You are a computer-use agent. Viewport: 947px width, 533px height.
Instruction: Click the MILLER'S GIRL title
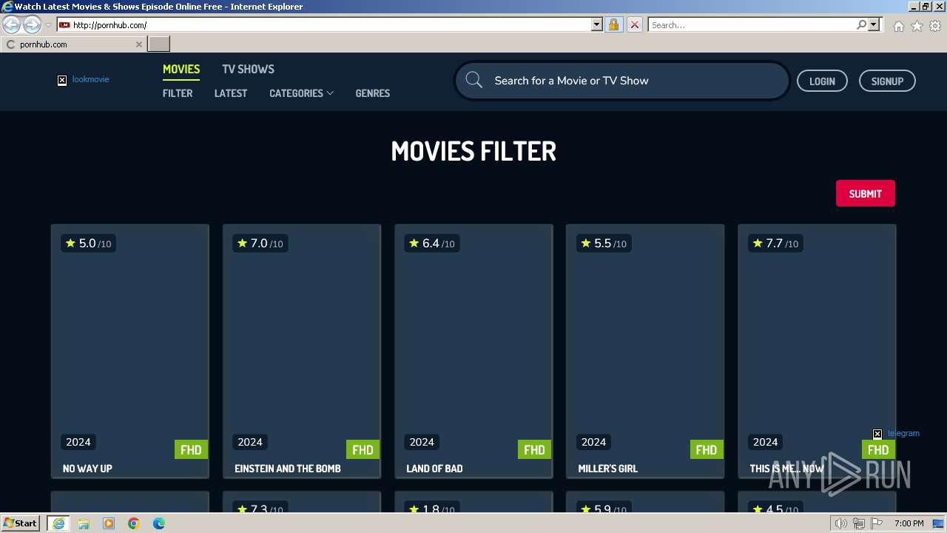point(607,469)
